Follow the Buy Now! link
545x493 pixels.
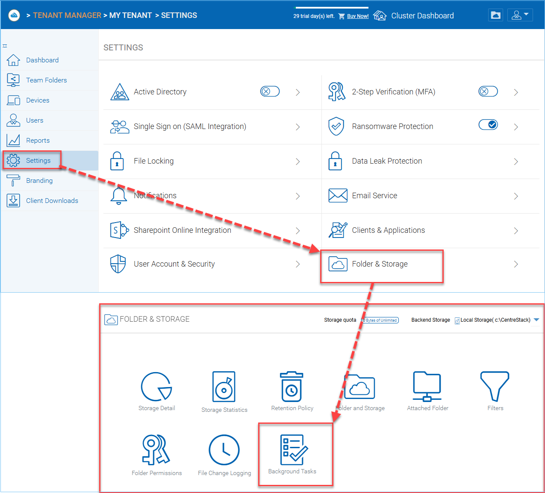pyautogui.click(x=358, y=16)
